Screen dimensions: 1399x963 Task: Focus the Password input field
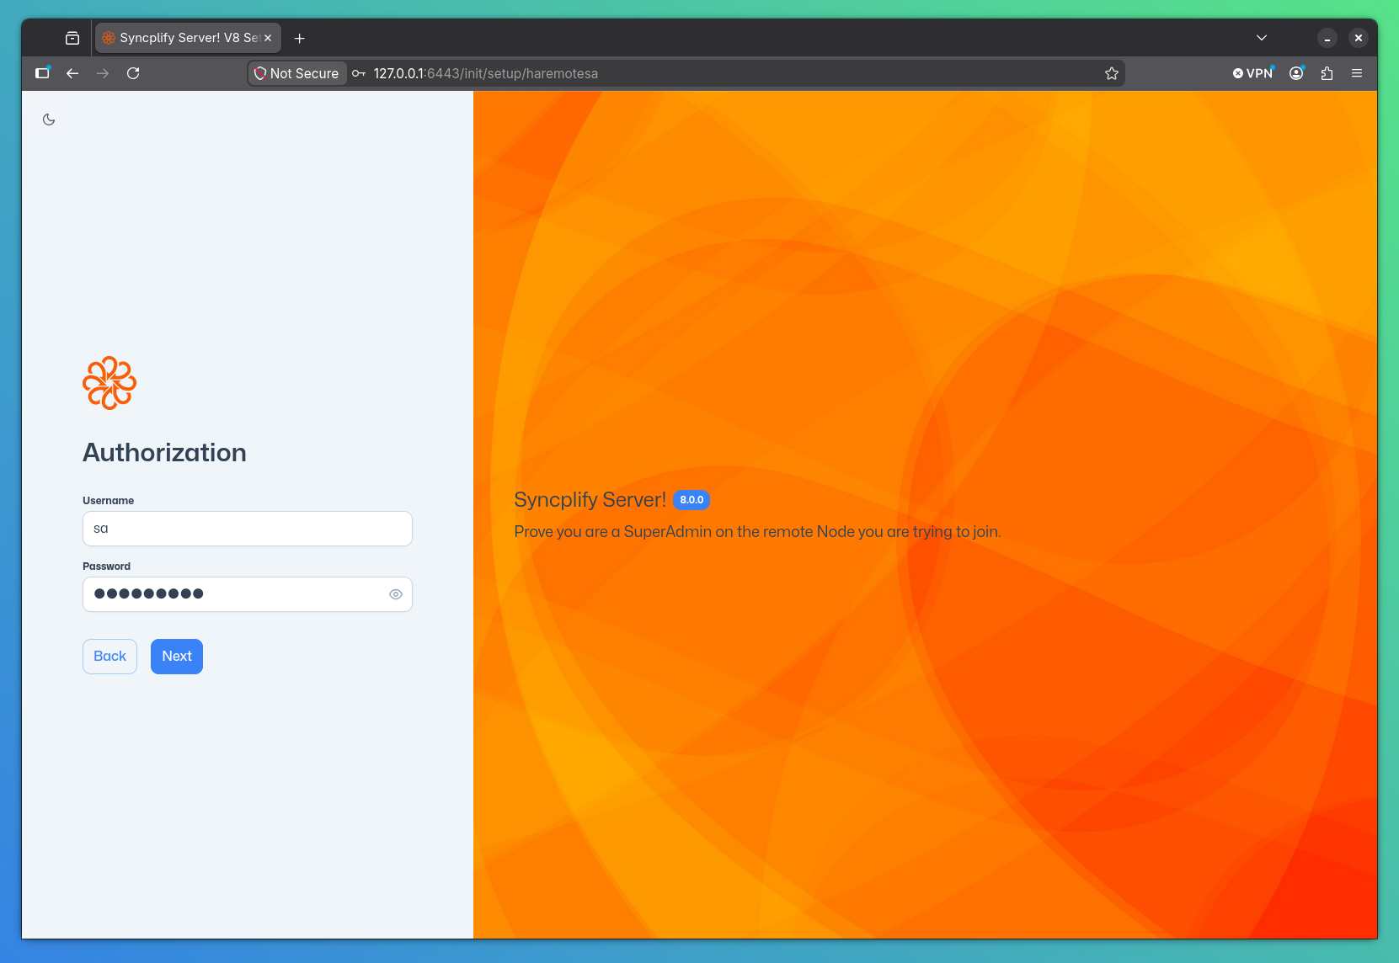[x=248, y=594]
